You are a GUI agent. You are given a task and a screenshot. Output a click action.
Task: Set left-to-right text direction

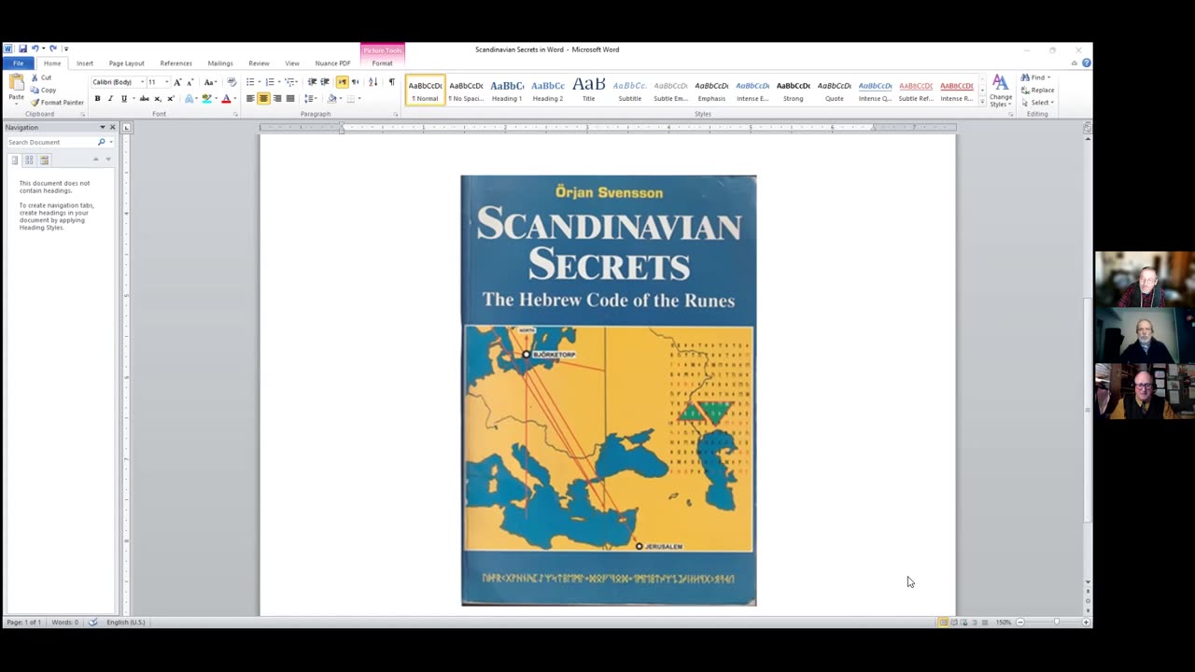[342, 82]
